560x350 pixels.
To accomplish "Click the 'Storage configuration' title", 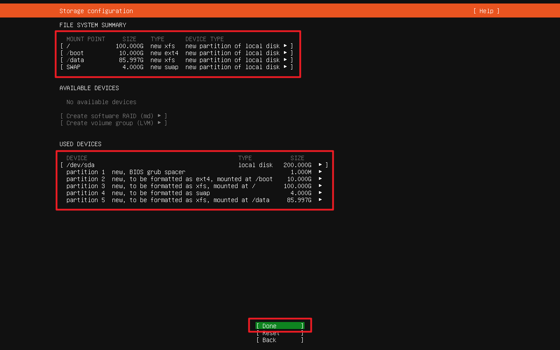I will [96, 11].
